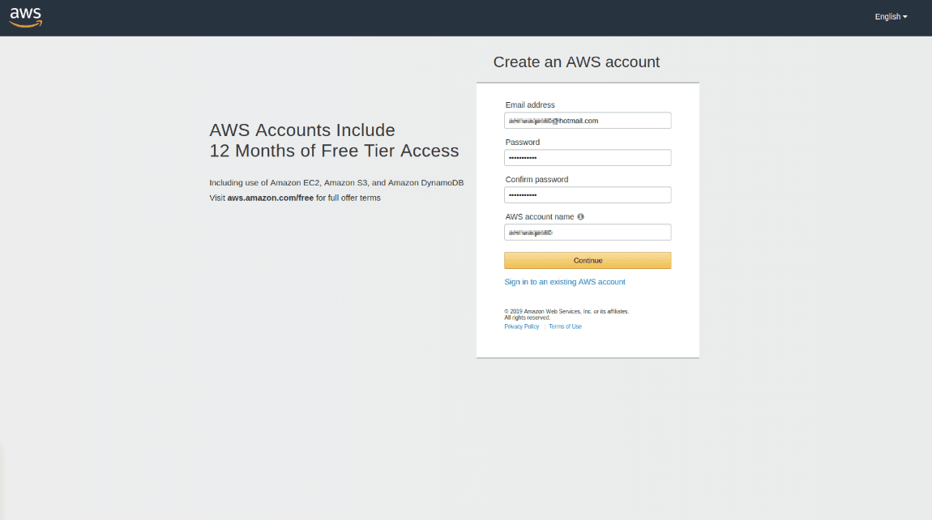Image resolution: width=932 pixels, height=520 pixels.
Task: Open the Terms of Use link
Action: pyautogui.click(x=565, y=326)
